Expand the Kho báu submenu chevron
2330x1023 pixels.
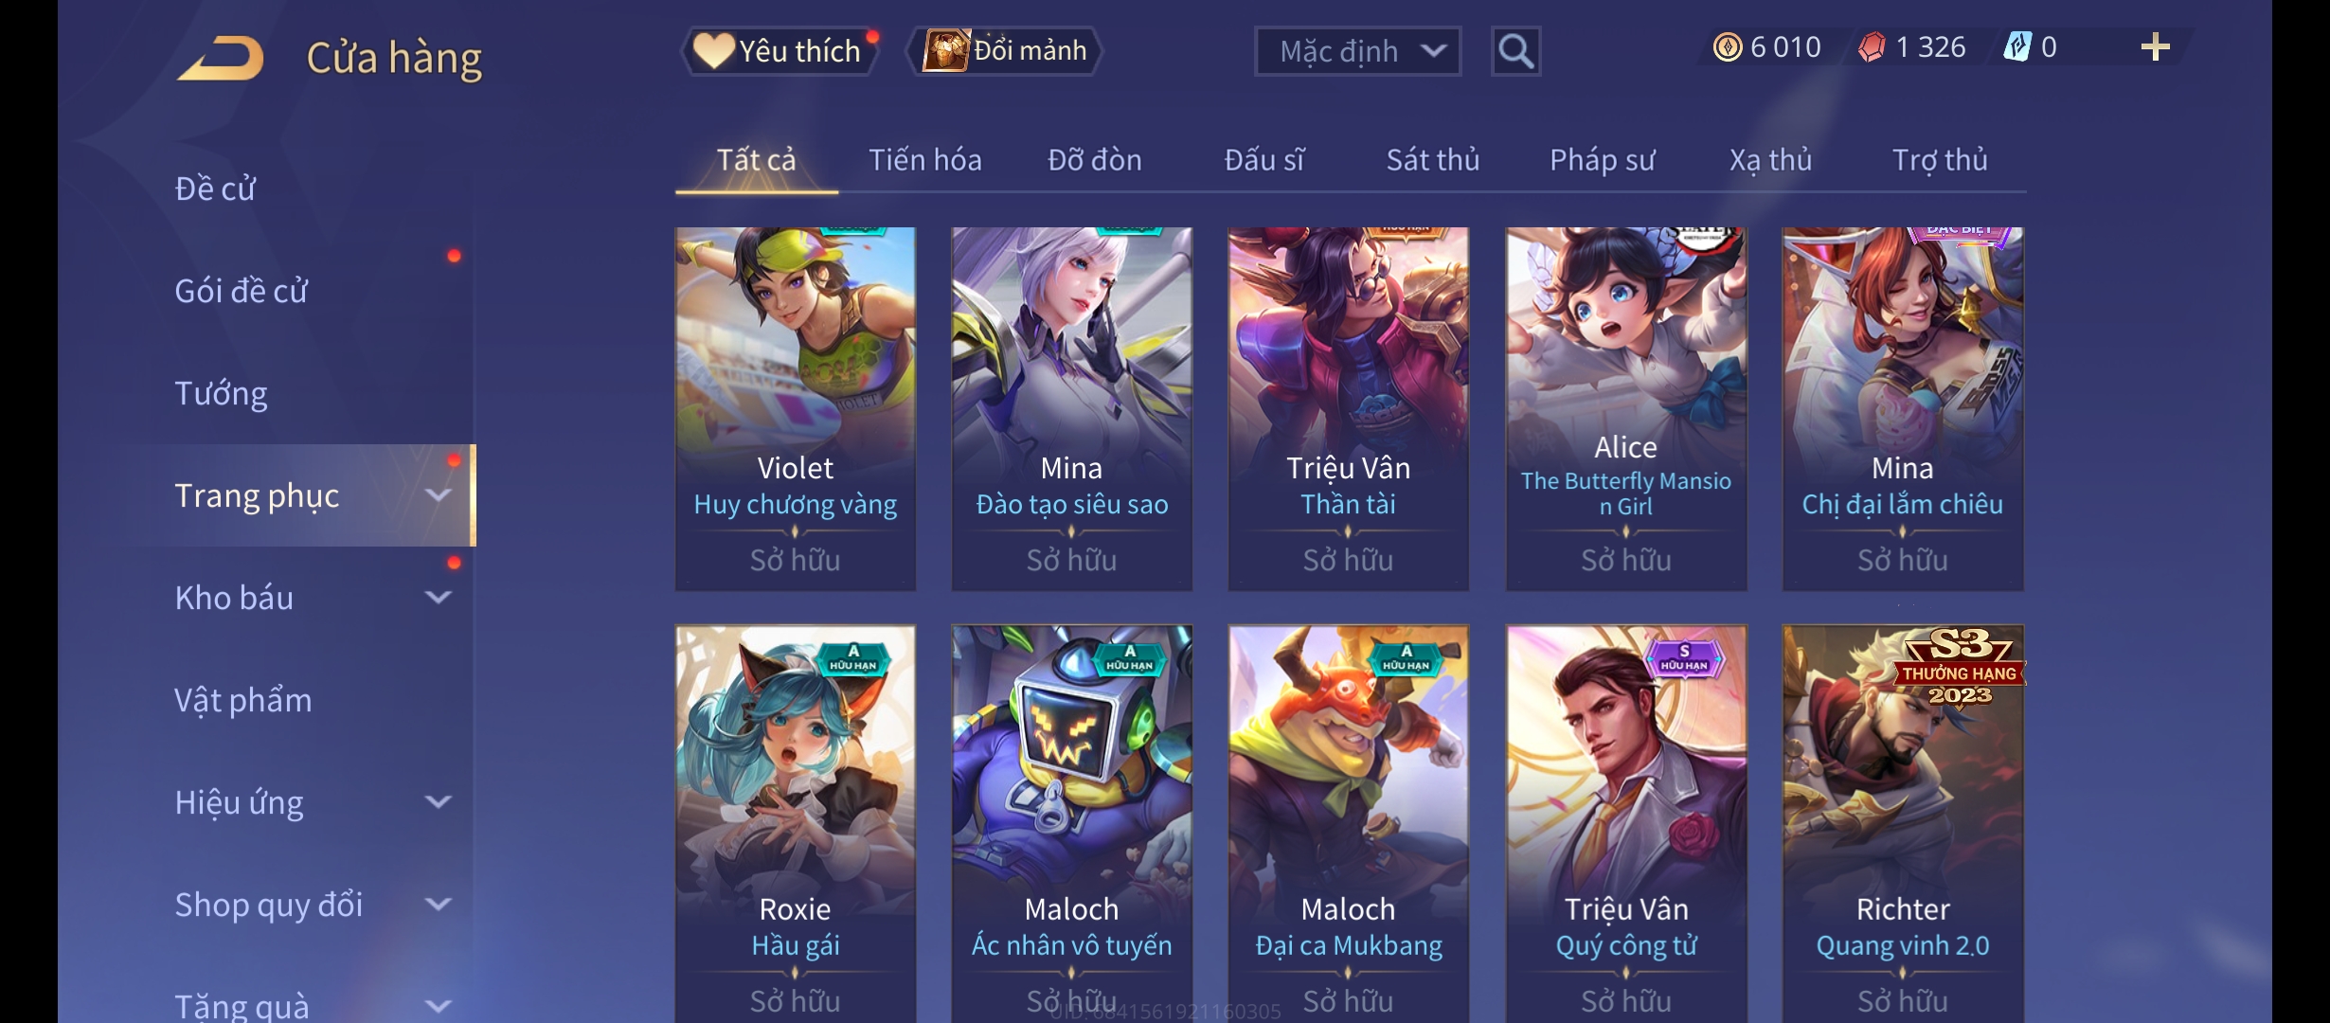coord(438,598)
